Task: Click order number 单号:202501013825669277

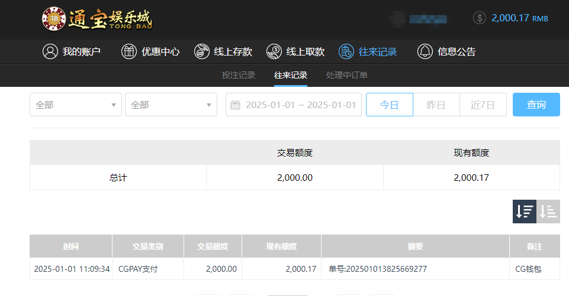Action: tap(378, 269)
